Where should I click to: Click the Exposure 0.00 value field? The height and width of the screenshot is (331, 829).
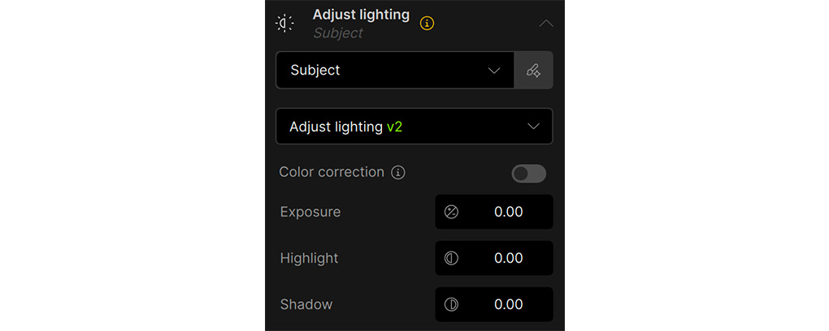509,213
